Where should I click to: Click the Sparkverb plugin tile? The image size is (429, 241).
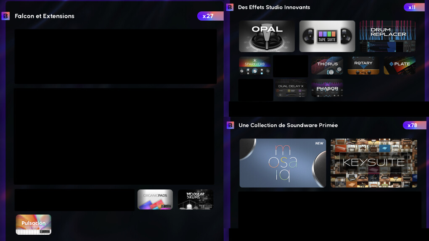tap(255, 65)
